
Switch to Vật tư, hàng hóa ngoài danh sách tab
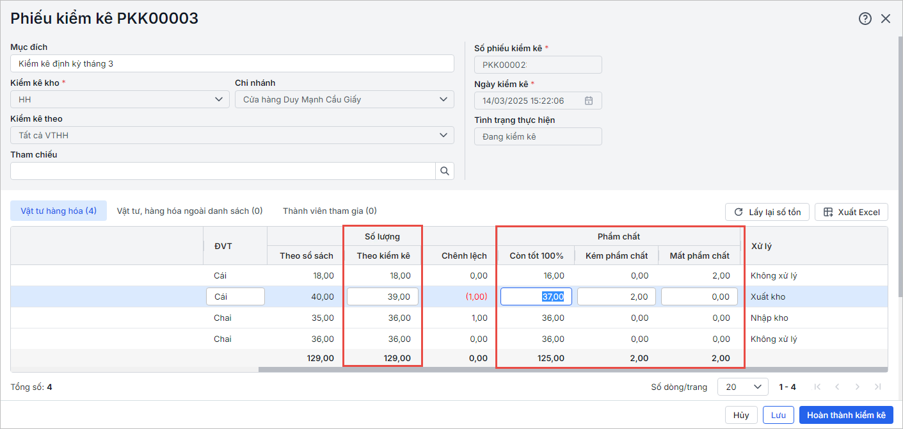tap(189, 211)
